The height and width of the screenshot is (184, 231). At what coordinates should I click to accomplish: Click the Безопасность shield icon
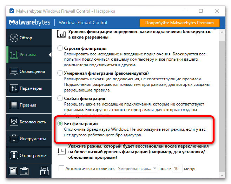pos(14,122)
